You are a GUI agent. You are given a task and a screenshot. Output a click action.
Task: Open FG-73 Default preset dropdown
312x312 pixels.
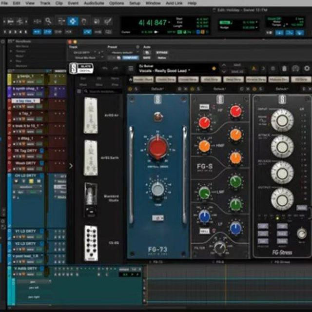(x=157, y=89)
